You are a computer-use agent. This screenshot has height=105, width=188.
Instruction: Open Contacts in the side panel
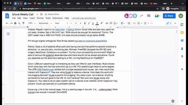click(x=182, y=48)
